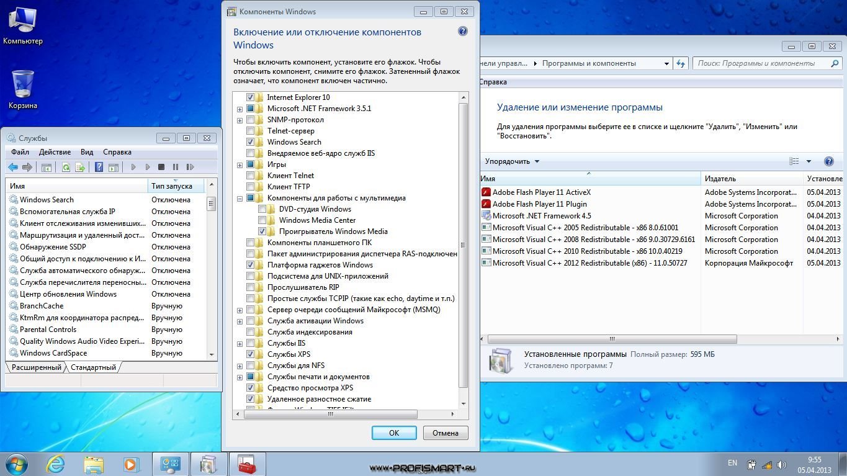Expand Microsoft .NET Framework 3.5.1 node
847x476 pixels.
(x=240, y=109)
